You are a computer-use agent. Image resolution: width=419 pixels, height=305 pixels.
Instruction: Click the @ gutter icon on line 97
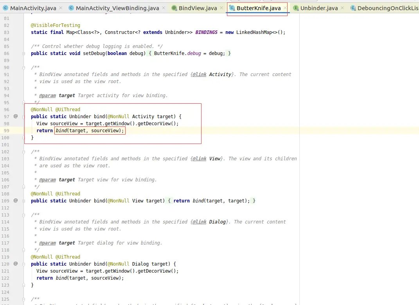coord(16,116)
